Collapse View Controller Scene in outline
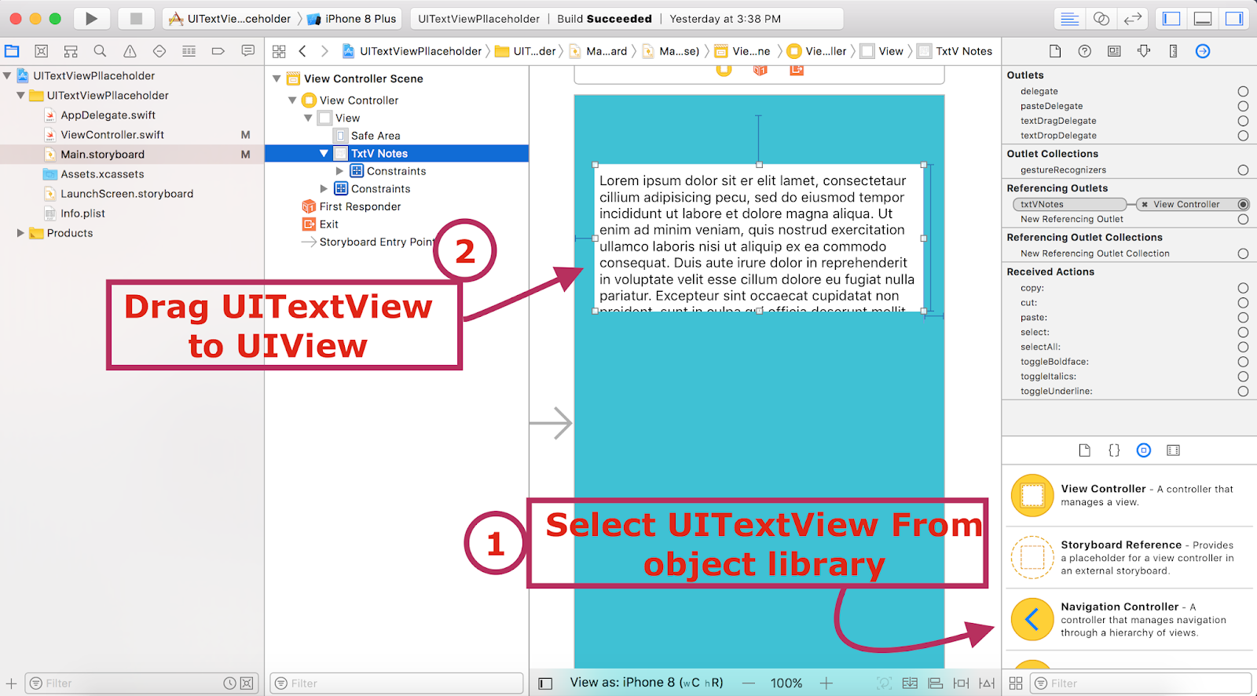 277,78
